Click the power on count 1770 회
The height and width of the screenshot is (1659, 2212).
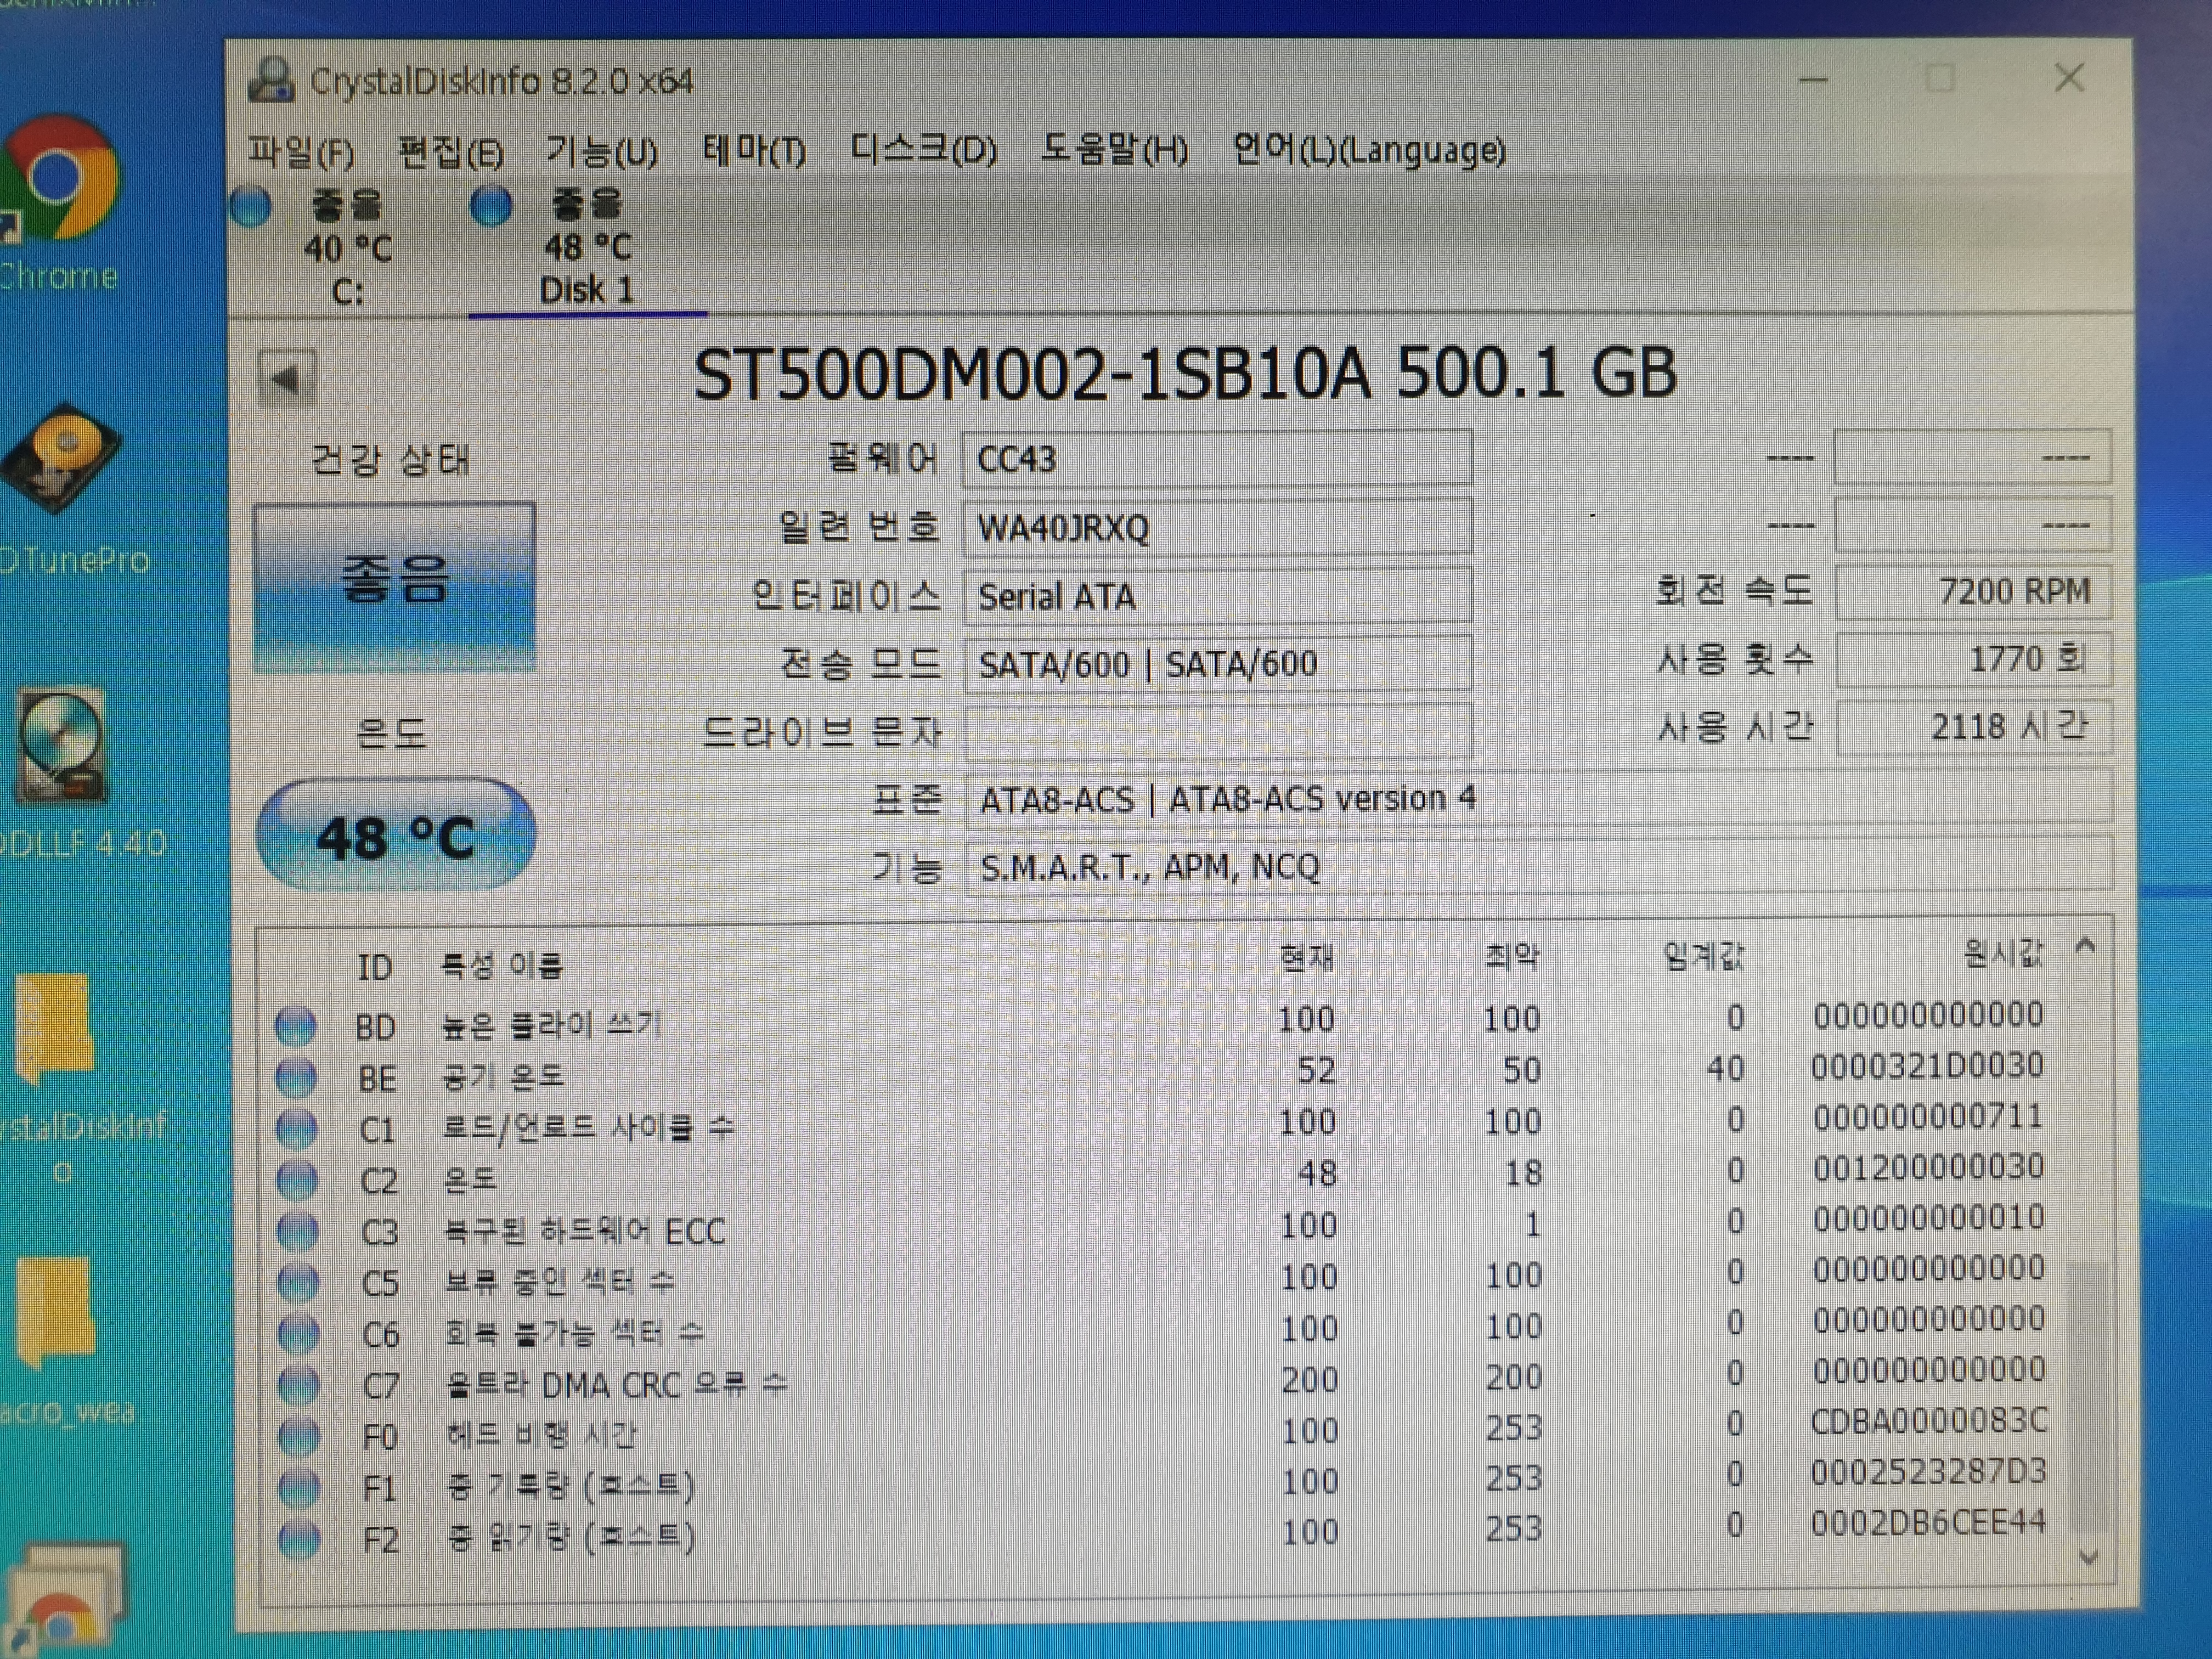click(x=1973, y=659)
